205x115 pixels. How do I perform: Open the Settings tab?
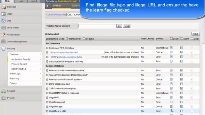coord(61,6)
